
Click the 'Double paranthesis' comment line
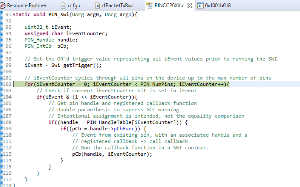(114, 110)
